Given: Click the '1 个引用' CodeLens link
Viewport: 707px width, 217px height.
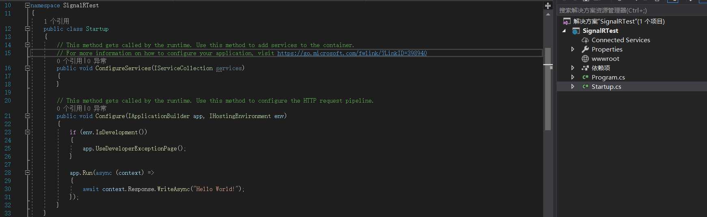Looking at the screenshot, I should [x=56, y=21].
